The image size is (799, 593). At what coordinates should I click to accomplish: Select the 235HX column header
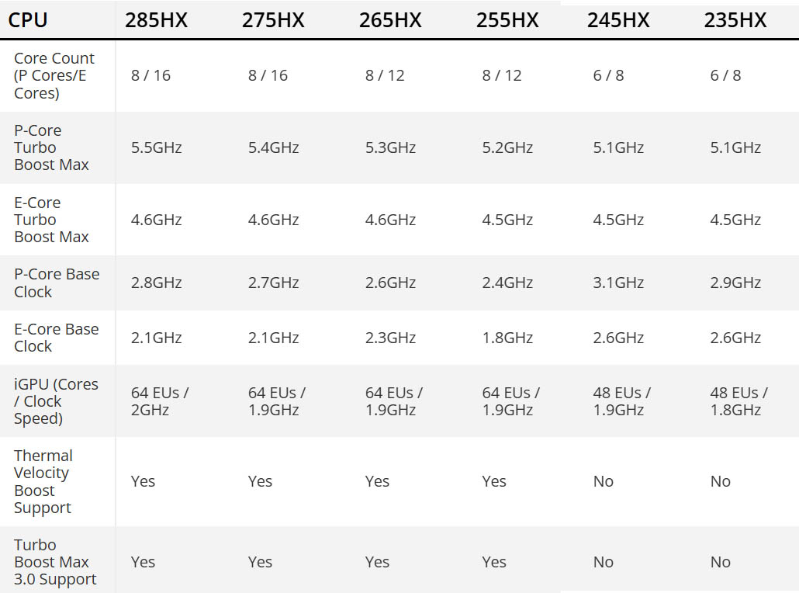[735, 20]
